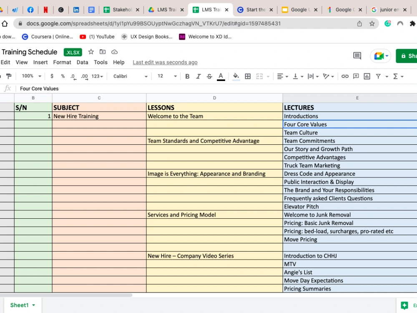This screenshot has width=417, height=313.
Task: Open the text wrapping dropdown
Action: click(x=313, y=76)
